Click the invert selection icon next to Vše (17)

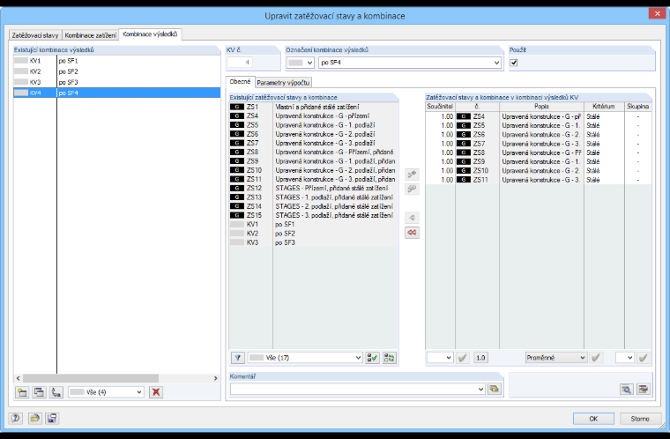tap(390, 358)
